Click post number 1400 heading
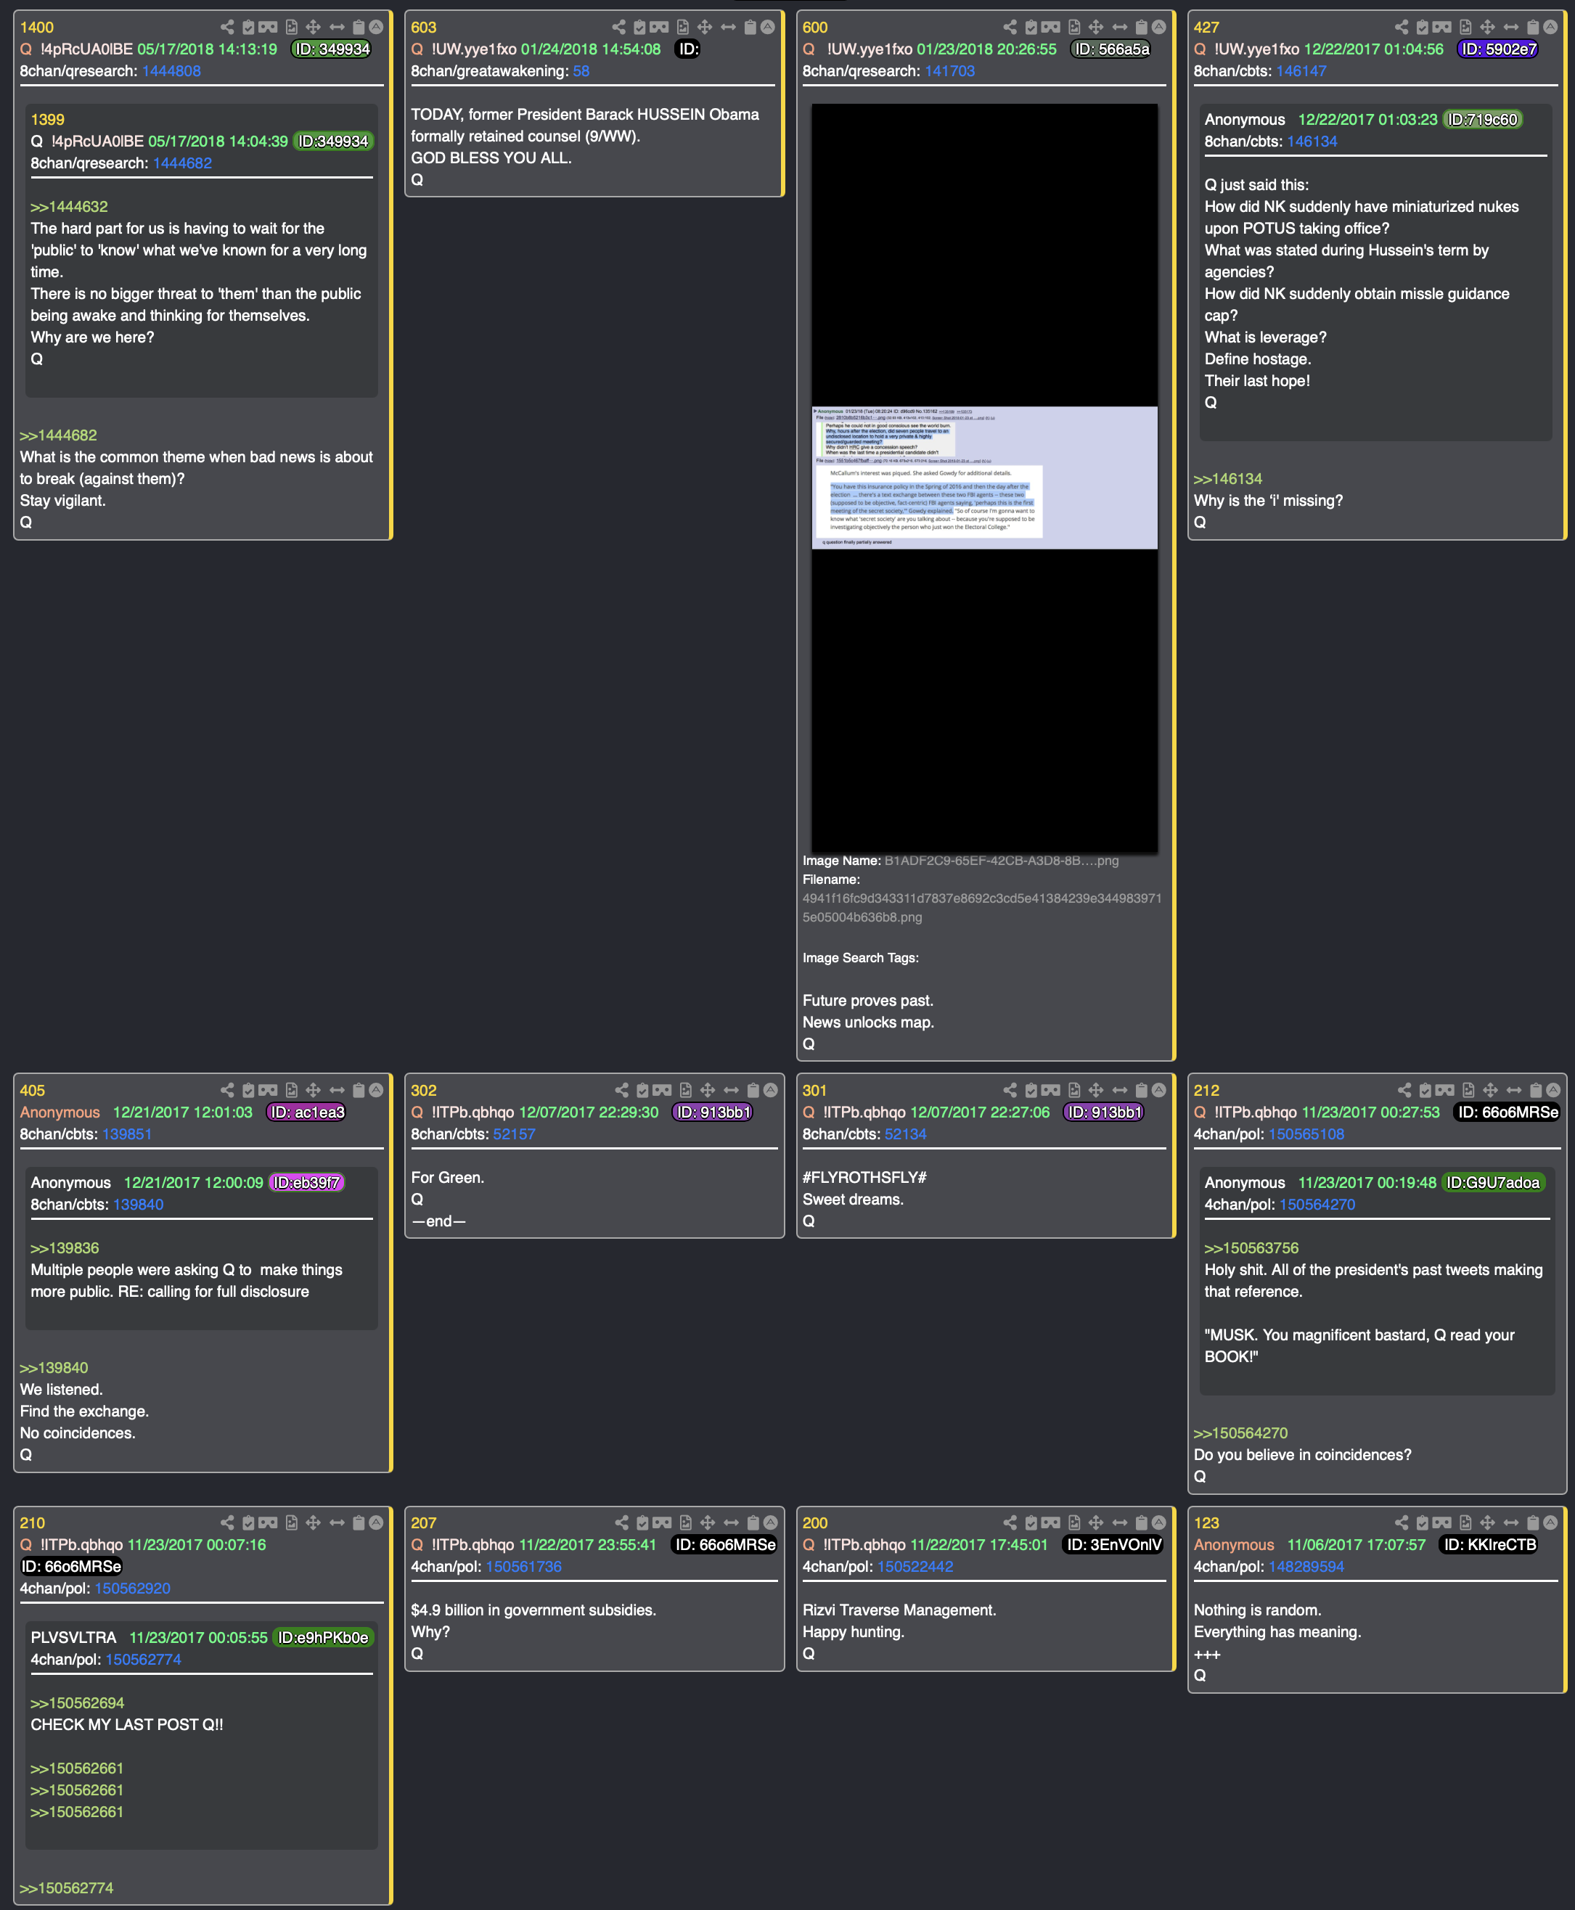Screen dimensions: 1575x1910 point(36,27)
